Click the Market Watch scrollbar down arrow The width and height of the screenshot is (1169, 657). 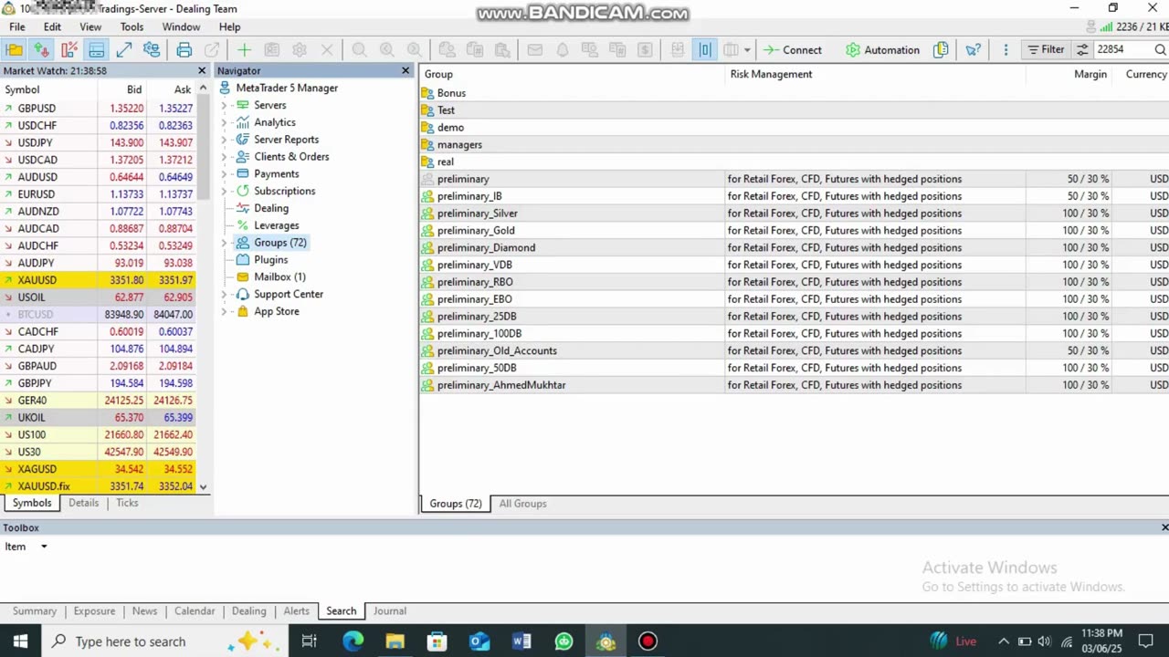(x=203, y=487)
